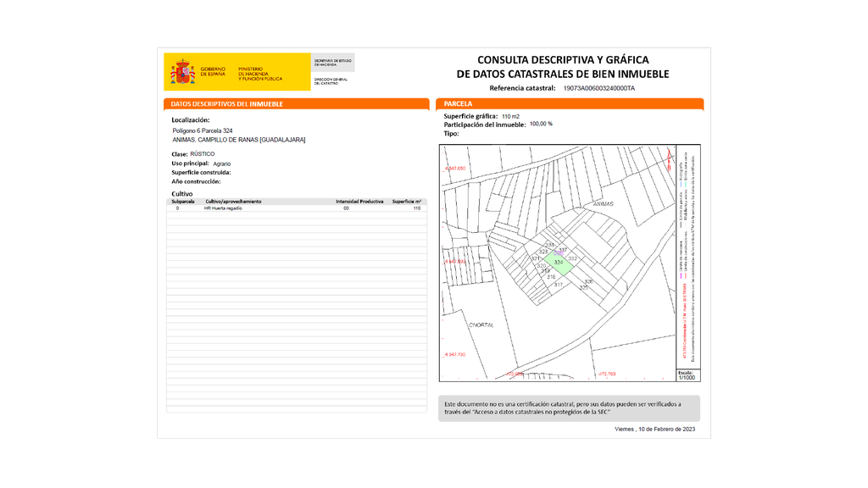Click parcel number 318 on the map
The image size is (868, 488).
(x=551, y=277)
